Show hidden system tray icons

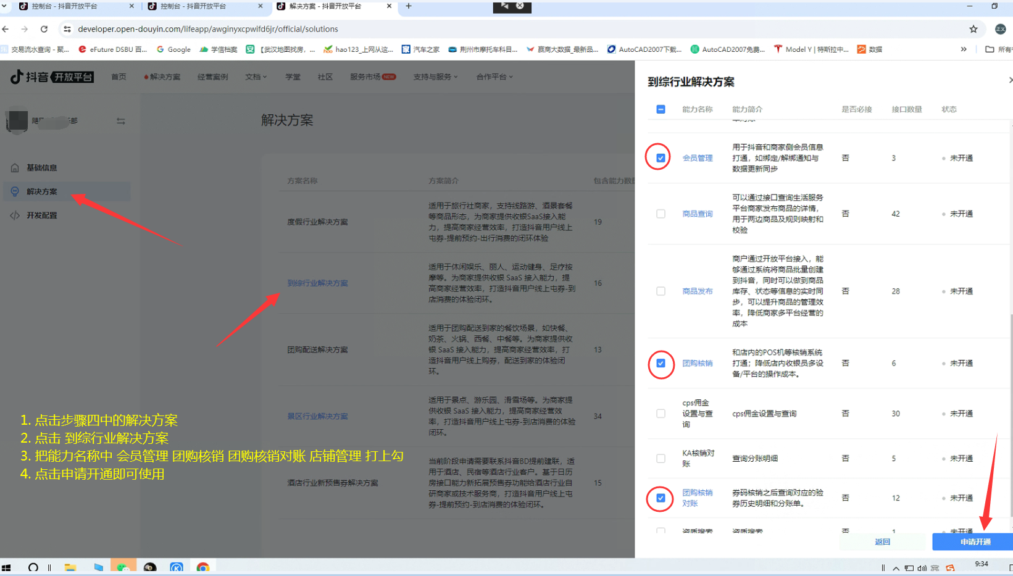pyautogui.click(x=896, y=568)
